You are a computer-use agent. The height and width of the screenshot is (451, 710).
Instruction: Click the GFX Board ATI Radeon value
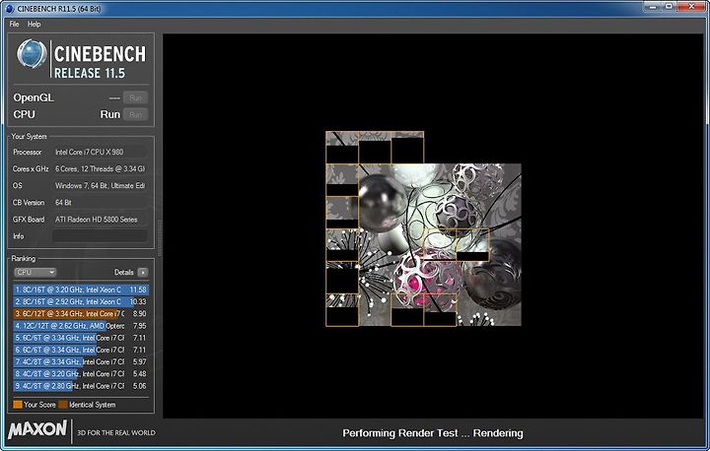100,220
